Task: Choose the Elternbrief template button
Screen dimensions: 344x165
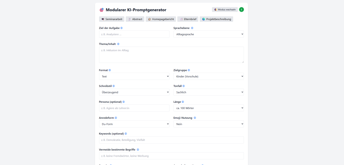Action: point(188,19)
